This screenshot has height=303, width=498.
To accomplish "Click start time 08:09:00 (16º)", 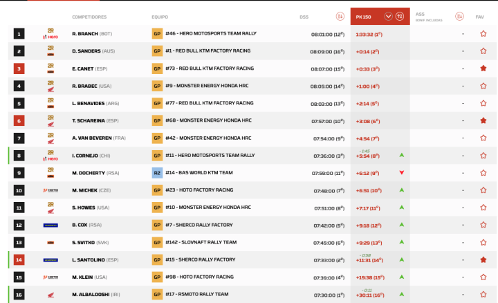I will (x=327, y=51).
